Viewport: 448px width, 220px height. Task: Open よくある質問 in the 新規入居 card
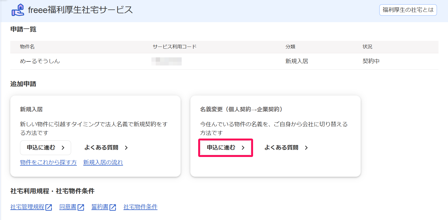coord(101,147)
